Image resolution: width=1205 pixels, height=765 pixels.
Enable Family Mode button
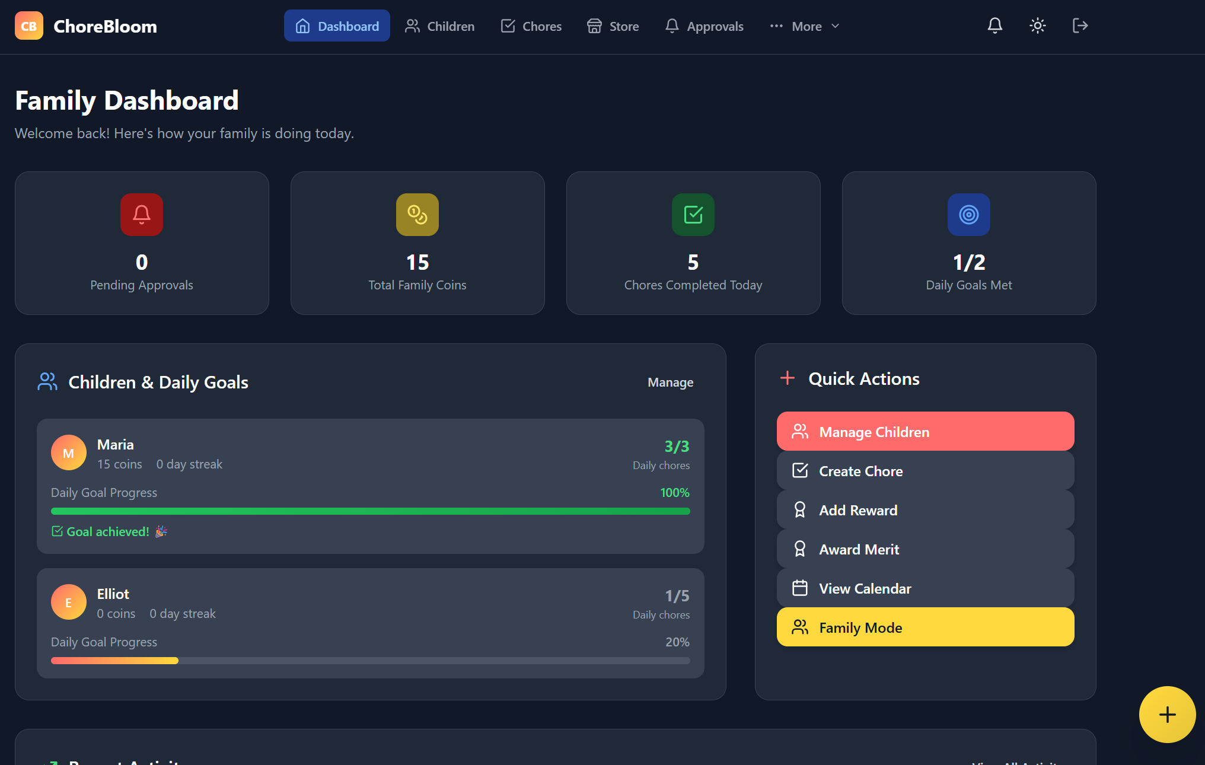point(925,627)
